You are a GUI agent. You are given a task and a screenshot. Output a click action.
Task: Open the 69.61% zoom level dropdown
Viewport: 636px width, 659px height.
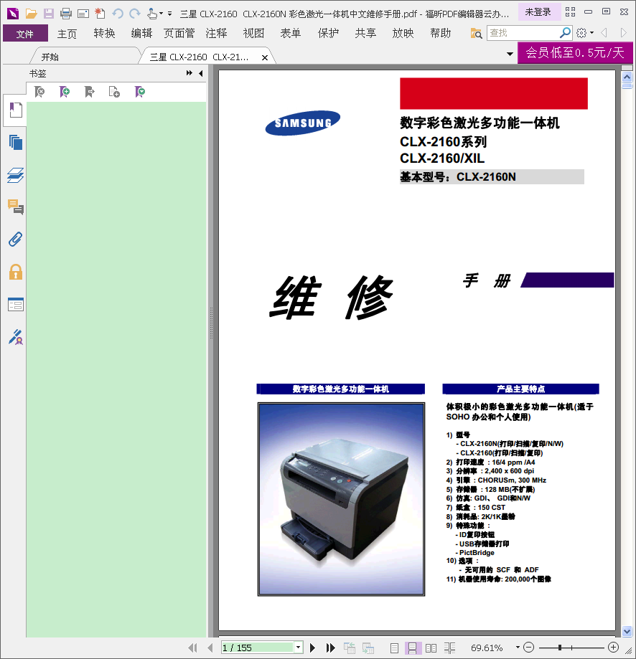[x=518, y=648]
